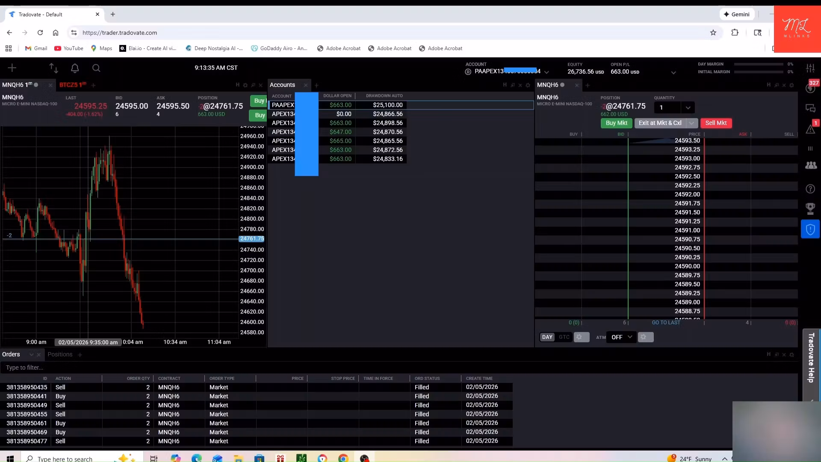821x462 pixels.
Task: Click Buy Mkt button in DOM
Action: pyautogui.click(x=616, y=123)
